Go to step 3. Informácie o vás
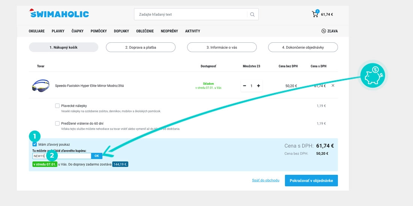The image size is (413, 206). pyautogui.click(x=222, y=47)
